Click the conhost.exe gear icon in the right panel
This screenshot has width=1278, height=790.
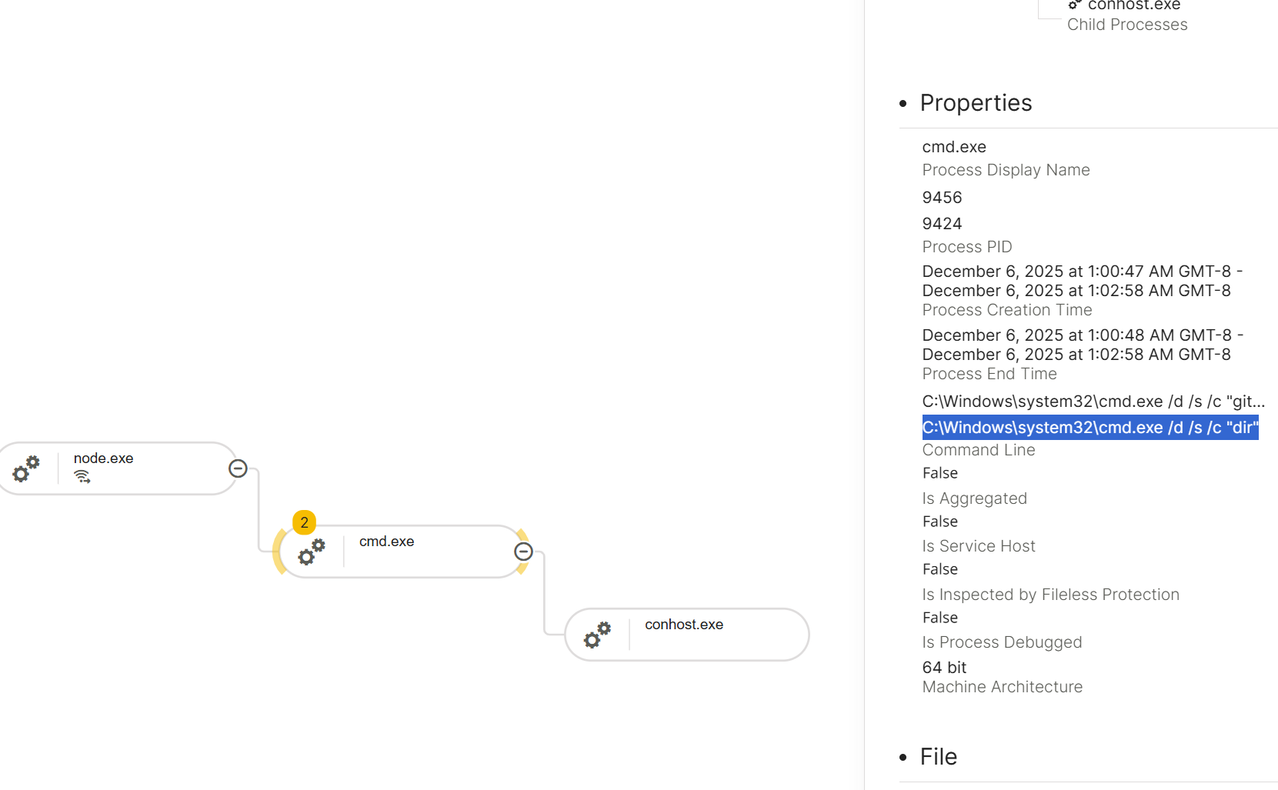click(1075, 5)
